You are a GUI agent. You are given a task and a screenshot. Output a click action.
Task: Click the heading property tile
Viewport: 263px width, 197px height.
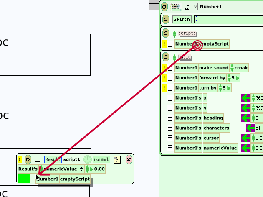coord(213,118)
